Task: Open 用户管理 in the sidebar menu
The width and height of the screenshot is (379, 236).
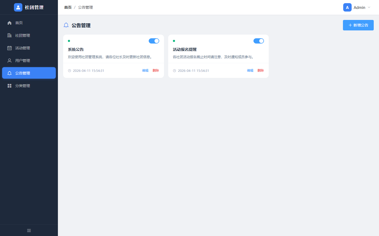Action: click(29, 61)
